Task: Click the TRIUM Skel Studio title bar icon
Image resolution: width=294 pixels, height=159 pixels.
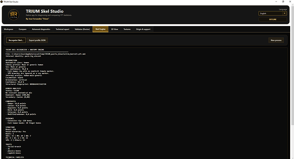Action: coord(2,2)
